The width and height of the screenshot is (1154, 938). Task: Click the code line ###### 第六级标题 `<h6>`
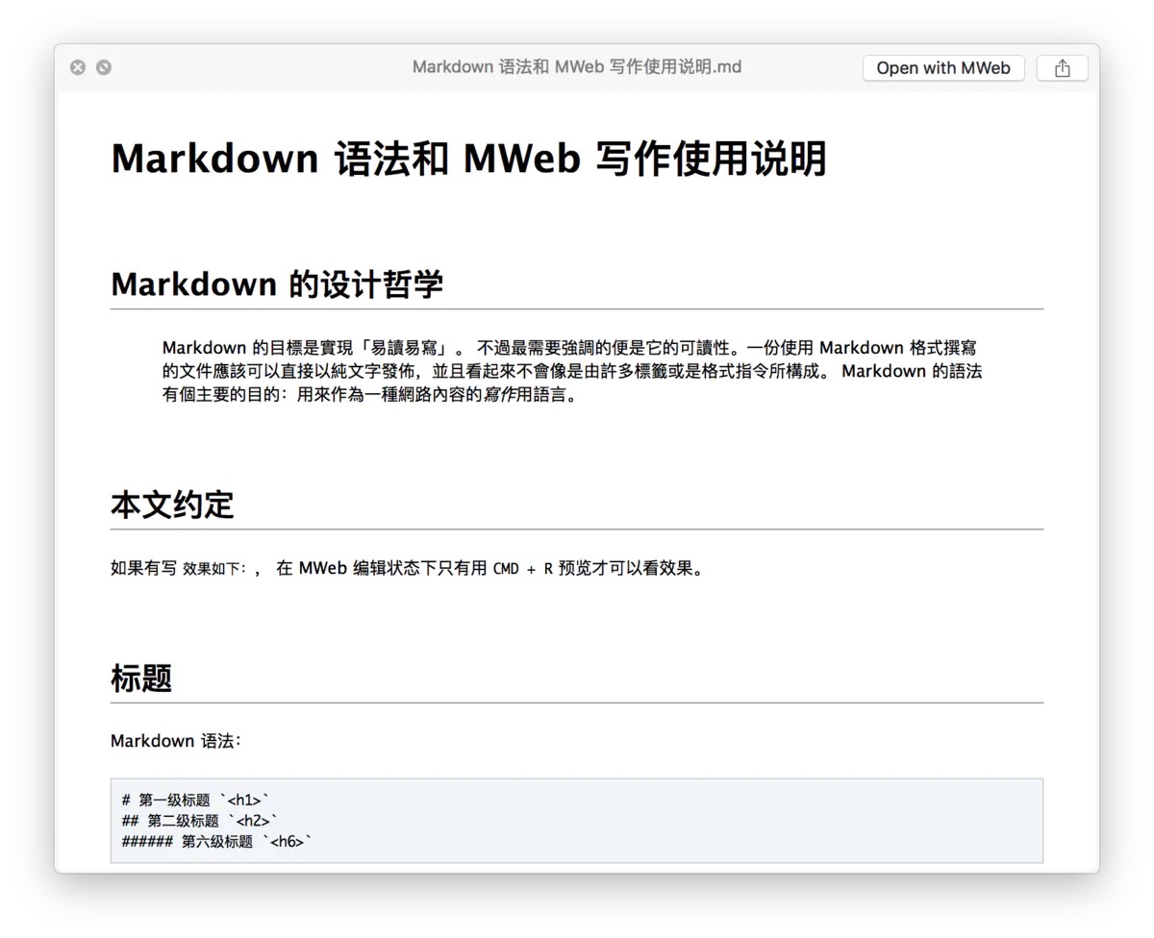217,842
